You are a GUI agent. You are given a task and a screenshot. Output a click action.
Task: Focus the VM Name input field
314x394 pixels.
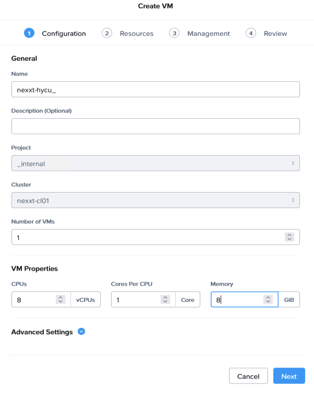(x=155, y=90)
